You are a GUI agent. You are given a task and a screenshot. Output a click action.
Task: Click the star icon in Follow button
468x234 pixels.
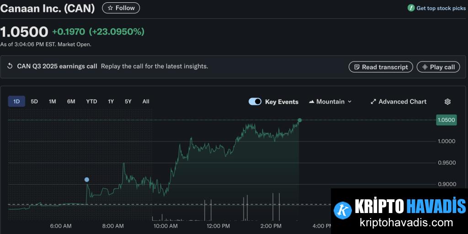point(110,8)
